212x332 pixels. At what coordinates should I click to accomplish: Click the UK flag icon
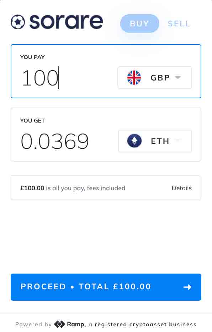tap(134, 78)
